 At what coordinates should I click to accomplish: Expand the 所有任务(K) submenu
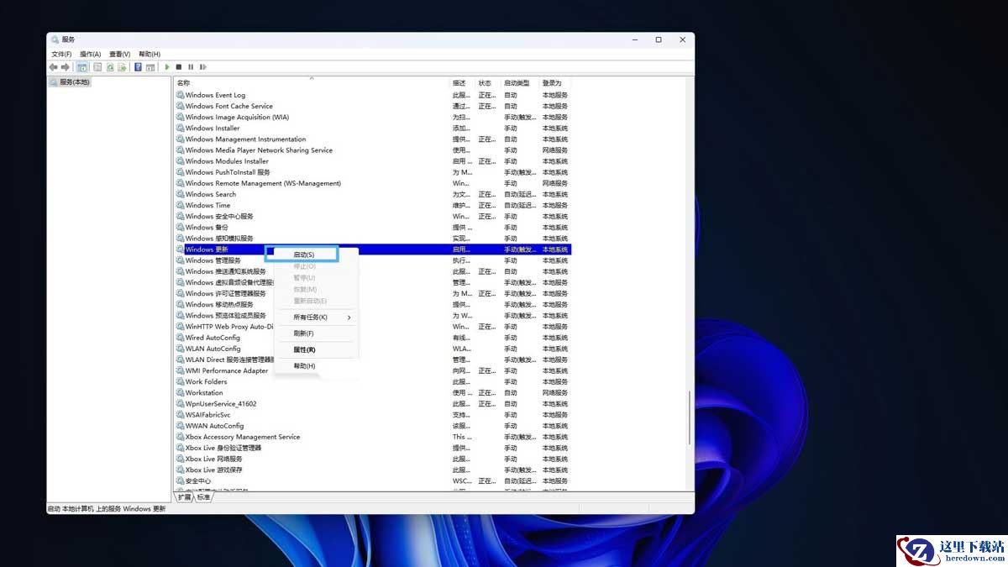point(316,317)
